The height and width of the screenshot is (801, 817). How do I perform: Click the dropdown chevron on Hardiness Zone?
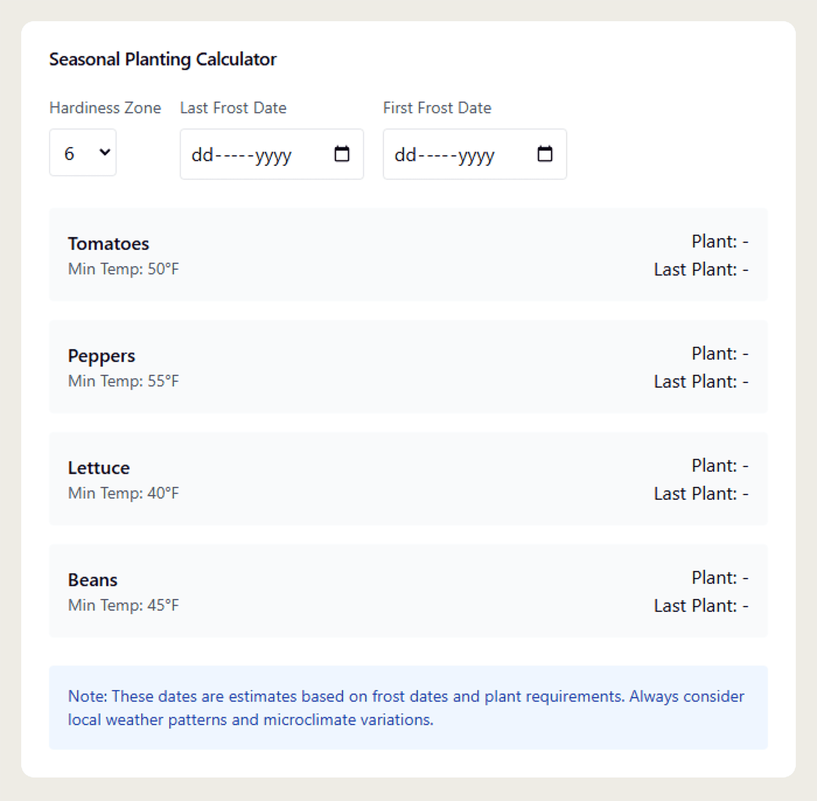click(x=104, y=153)
